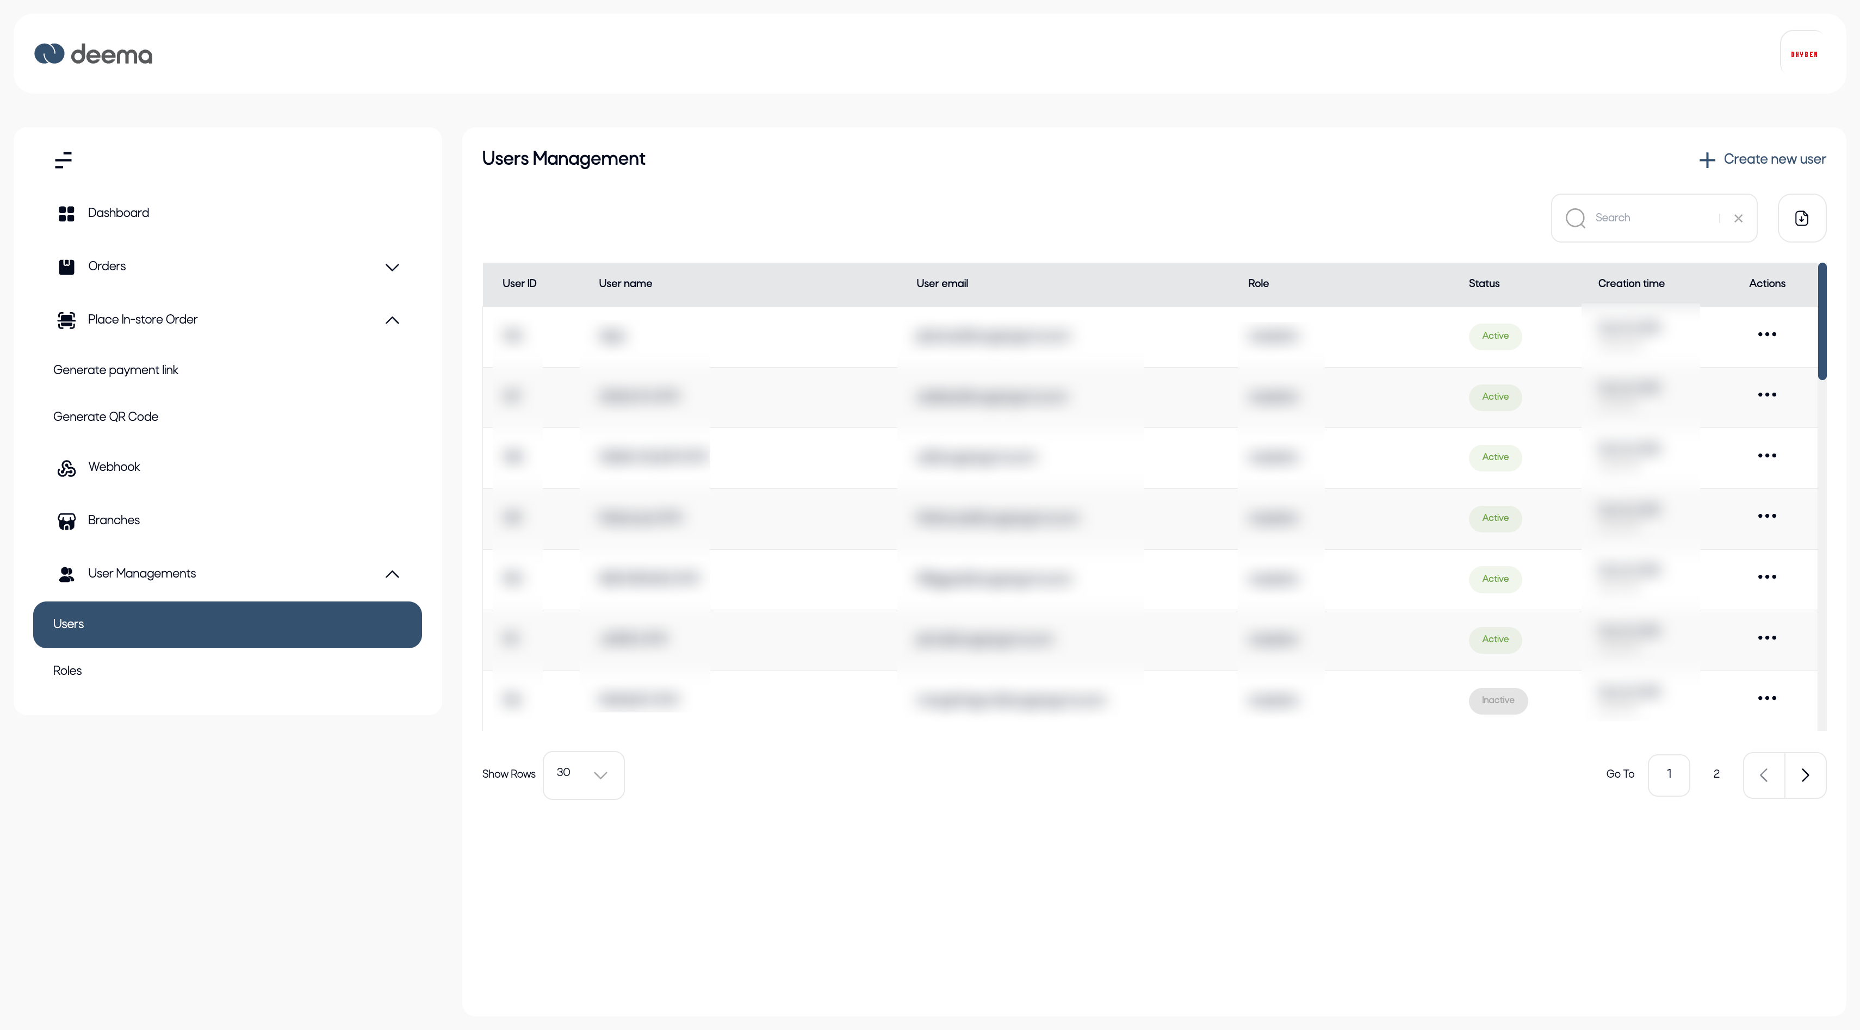Collapse the Place In-store Order section
The width and height of the screenshot is (1860, 1030).
coord(392,320)
